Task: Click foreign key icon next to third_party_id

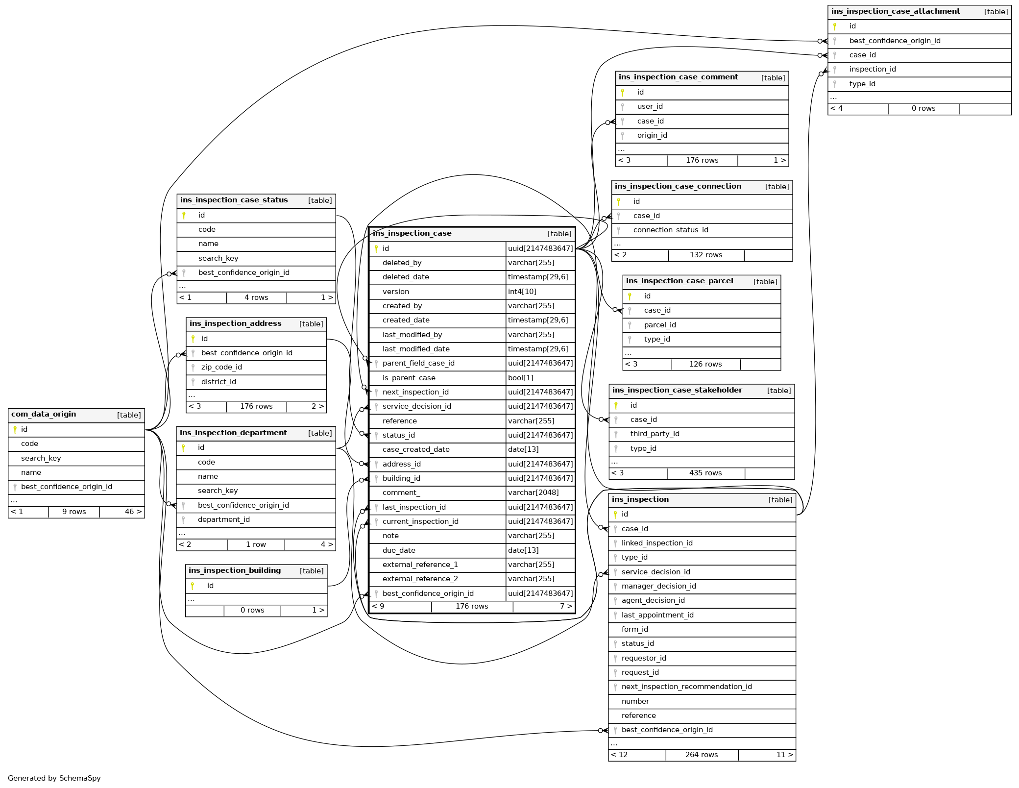Action: 616,434
